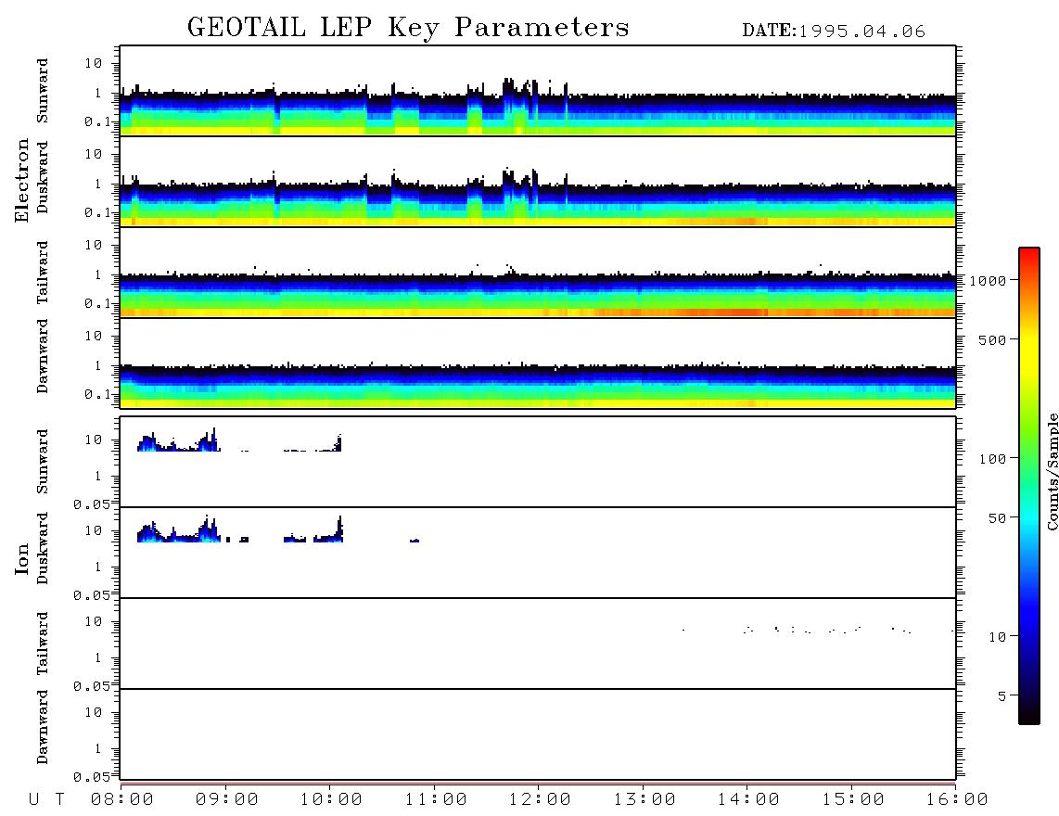Click the vertical "Electron" group label
Screen dimensions: 1059x816
coord(21,180)
